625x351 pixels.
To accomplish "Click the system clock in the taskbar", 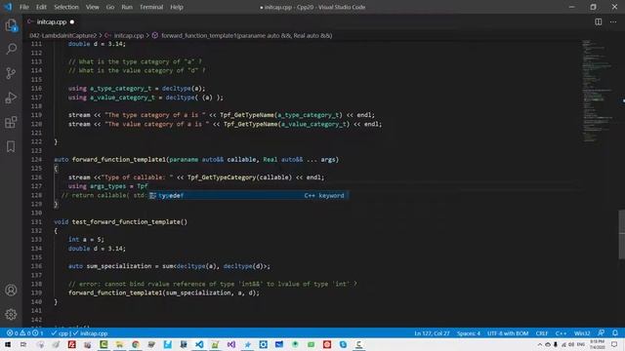I will [x=597, y=344].
